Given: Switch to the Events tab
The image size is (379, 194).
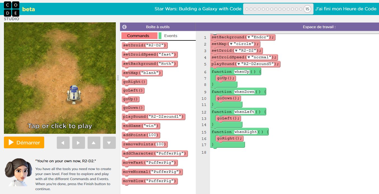Looking at the screenshot, I should 171,36.
